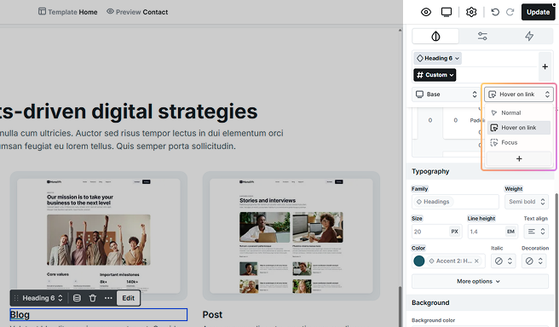Click the Blog card preview thumbnail
The width and height of the screenshot is (559, 327).
click(x=99, y=236)
